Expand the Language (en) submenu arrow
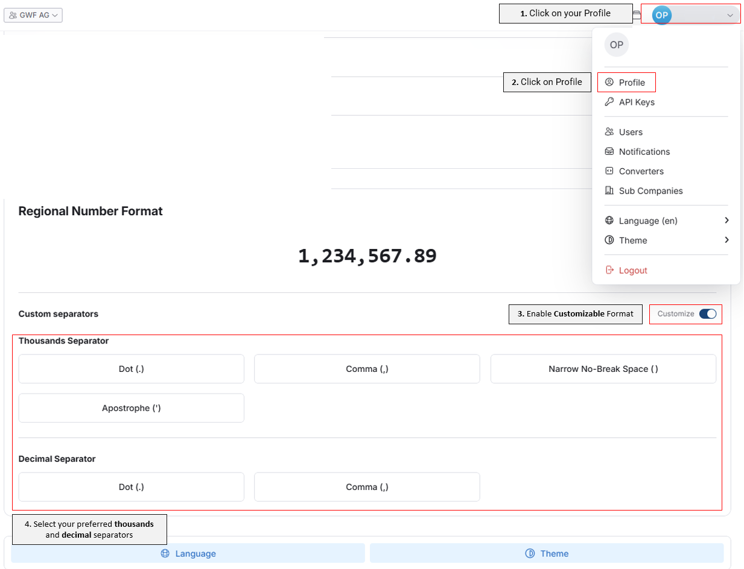Screen dimensions: 744x569 (x=727, y=221)
